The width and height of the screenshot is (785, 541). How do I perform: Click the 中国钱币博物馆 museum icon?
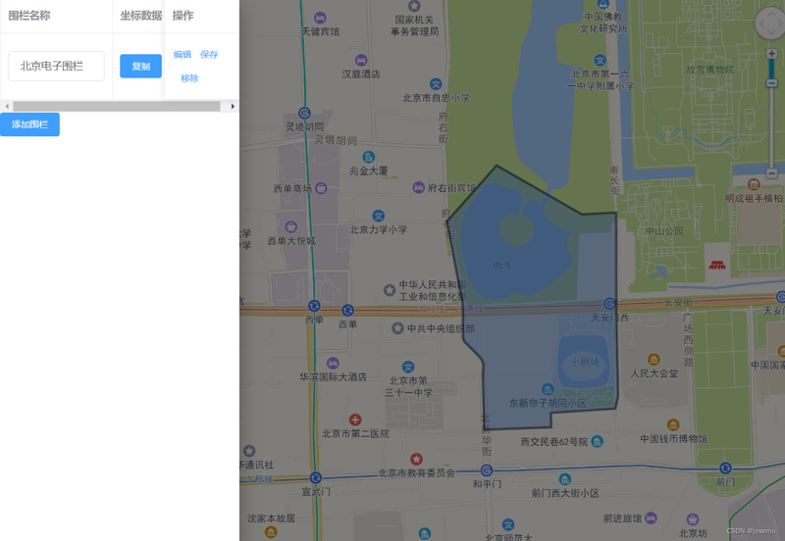(673, 425)
